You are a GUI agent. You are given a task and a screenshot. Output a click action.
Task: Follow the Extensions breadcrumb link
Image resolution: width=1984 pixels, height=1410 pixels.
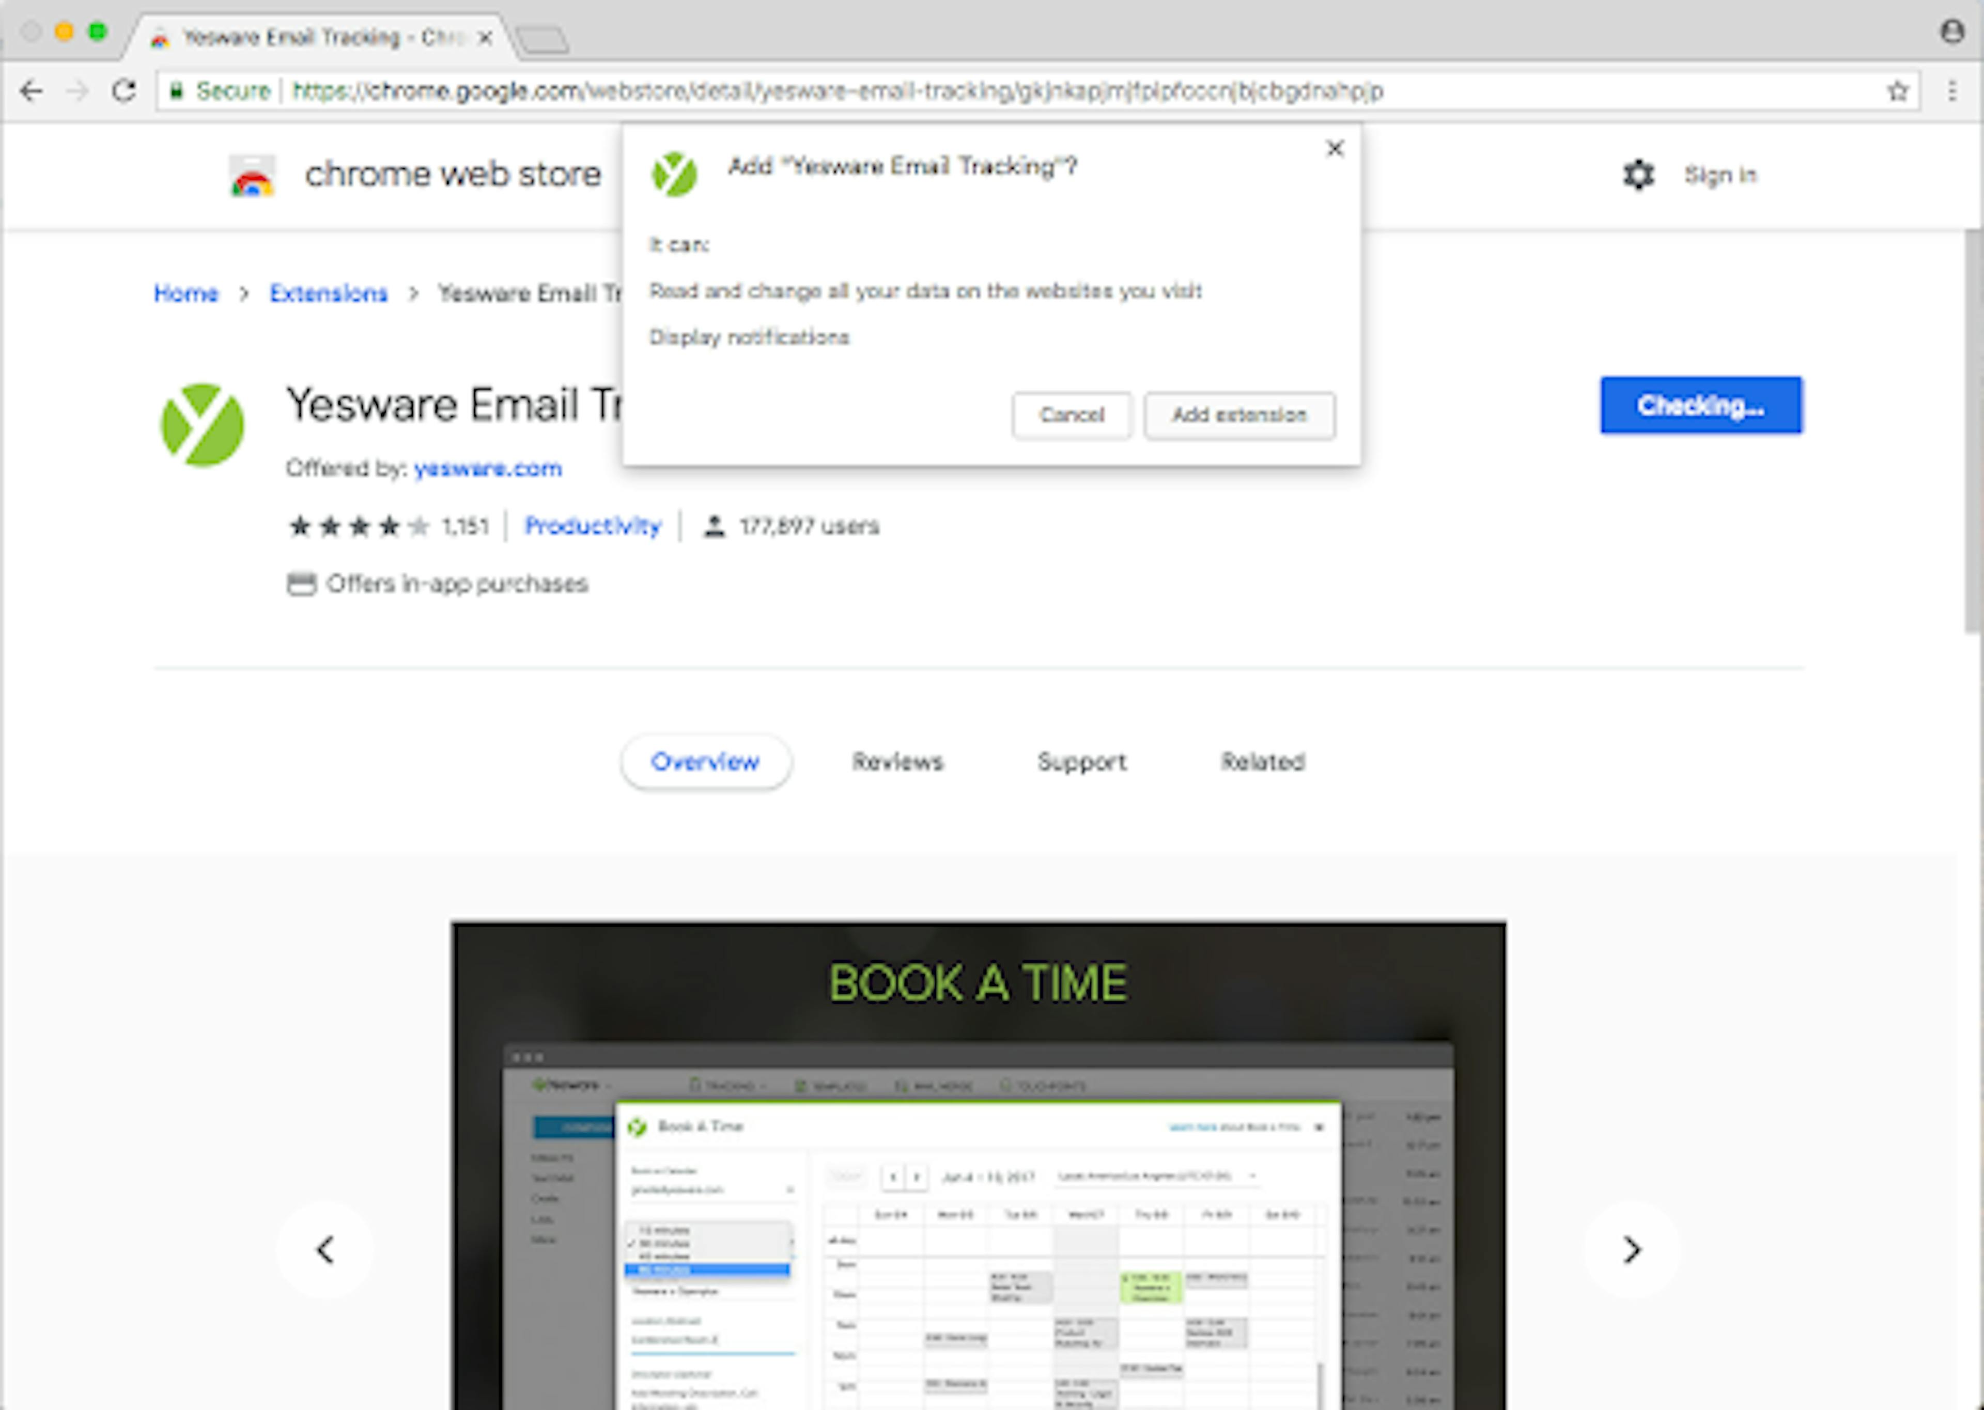tap(328, 293)
